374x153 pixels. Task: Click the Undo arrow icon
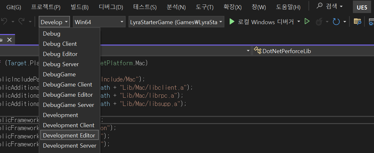[4, 22]
